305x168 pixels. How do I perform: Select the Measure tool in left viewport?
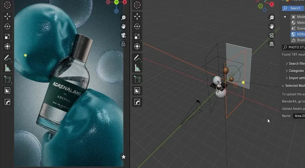click(x=7, y=68)
